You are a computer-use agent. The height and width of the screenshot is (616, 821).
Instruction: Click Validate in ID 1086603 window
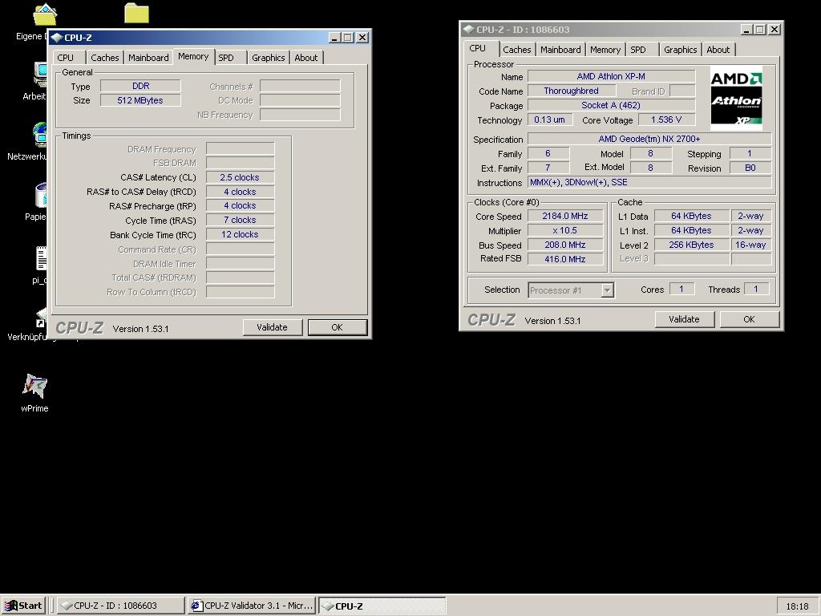tap(685, 319)
